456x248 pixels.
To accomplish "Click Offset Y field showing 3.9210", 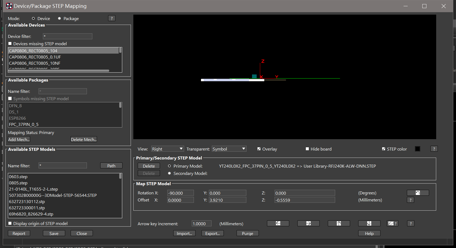I will click(228, 200).
